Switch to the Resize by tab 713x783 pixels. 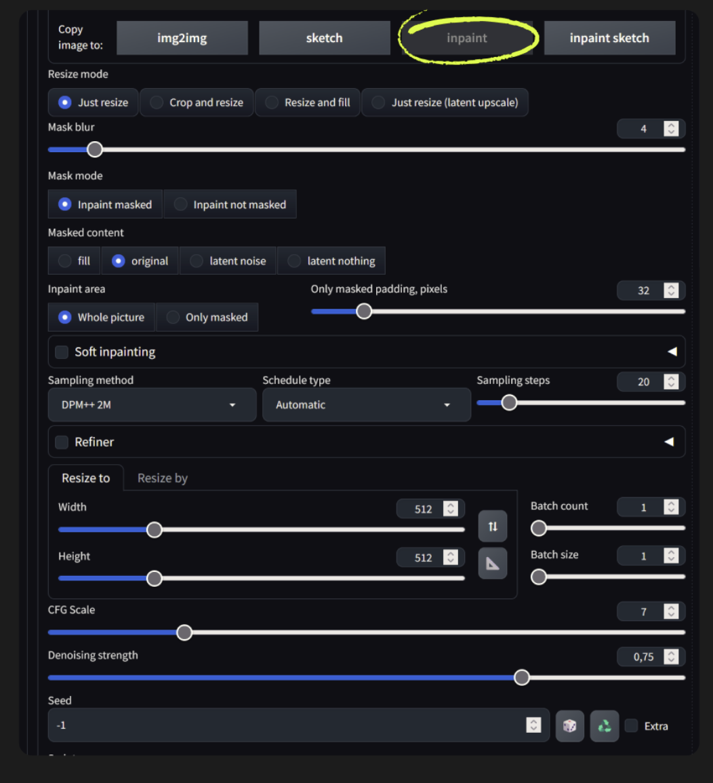pos(162,478)
